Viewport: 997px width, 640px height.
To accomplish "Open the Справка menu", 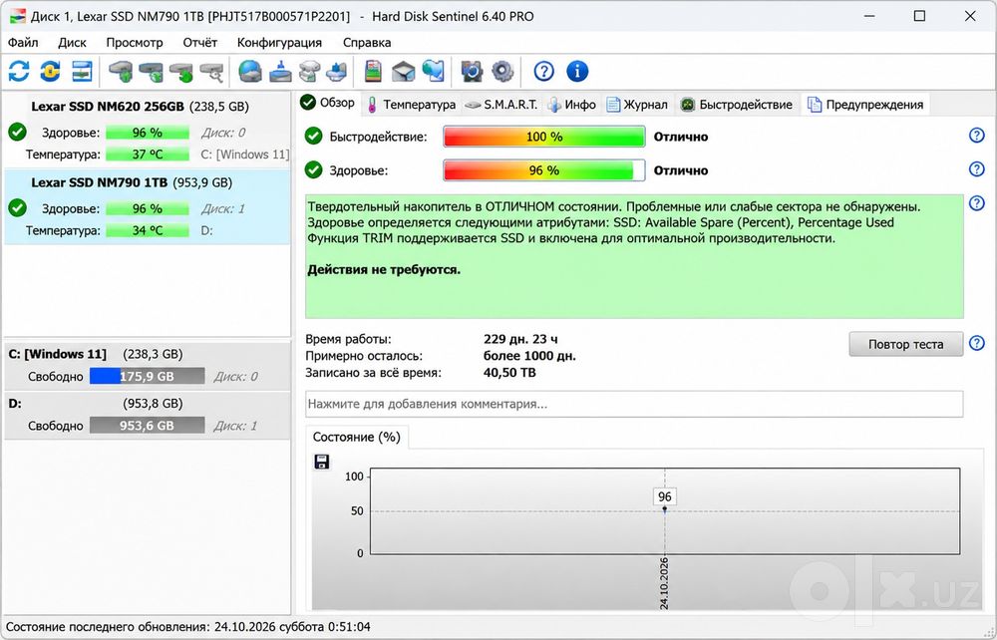I will coord(367,43).
